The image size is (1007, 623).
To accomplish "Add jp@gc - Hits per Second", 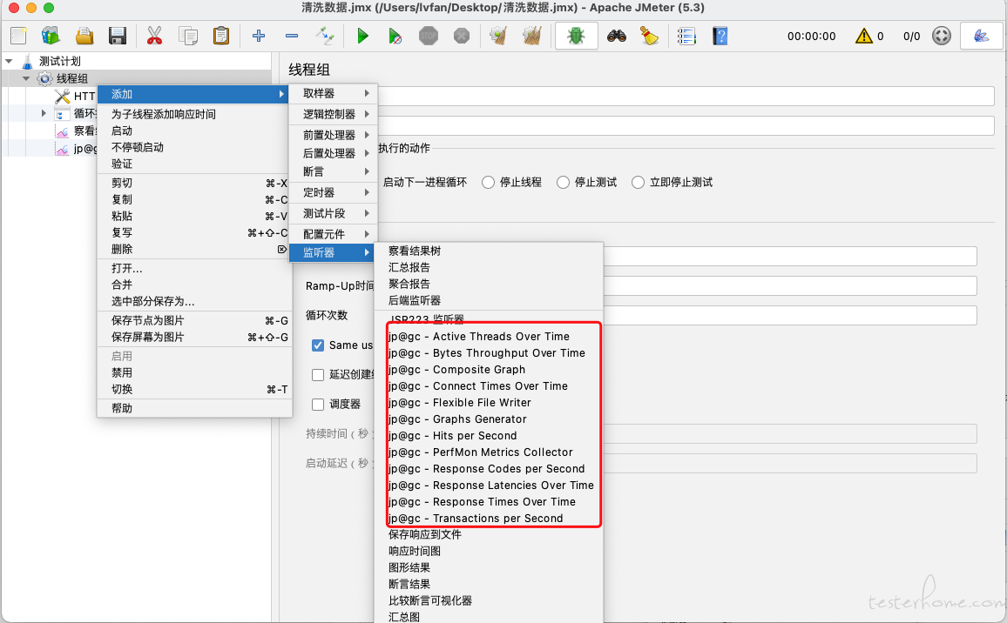I will pyautogui.click(x=490, y=436).
